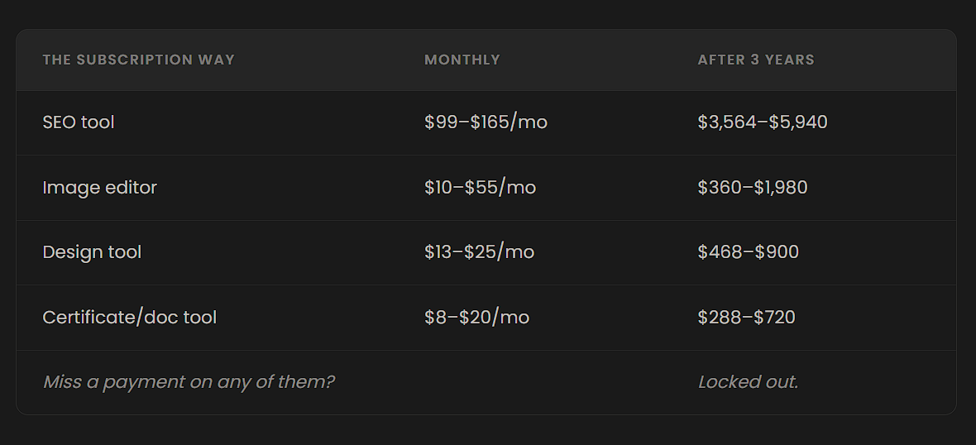Click the $3,564–$5,940 three-year total
The width and height of the screenshot is (976, 445).
(763, 122)
